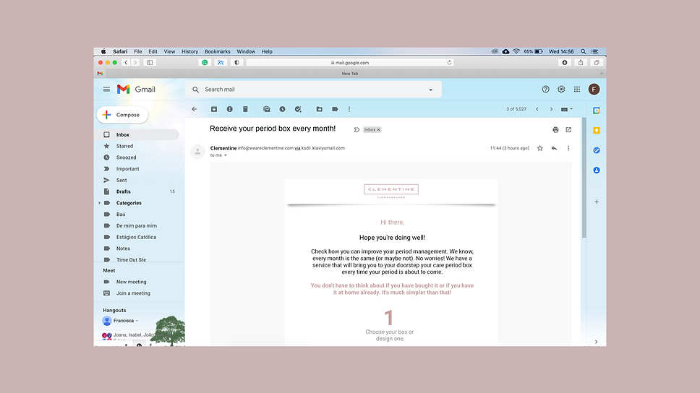700x393 pixels.
Task: Open the input tools dropdown
Action: [x=566, y=109]
